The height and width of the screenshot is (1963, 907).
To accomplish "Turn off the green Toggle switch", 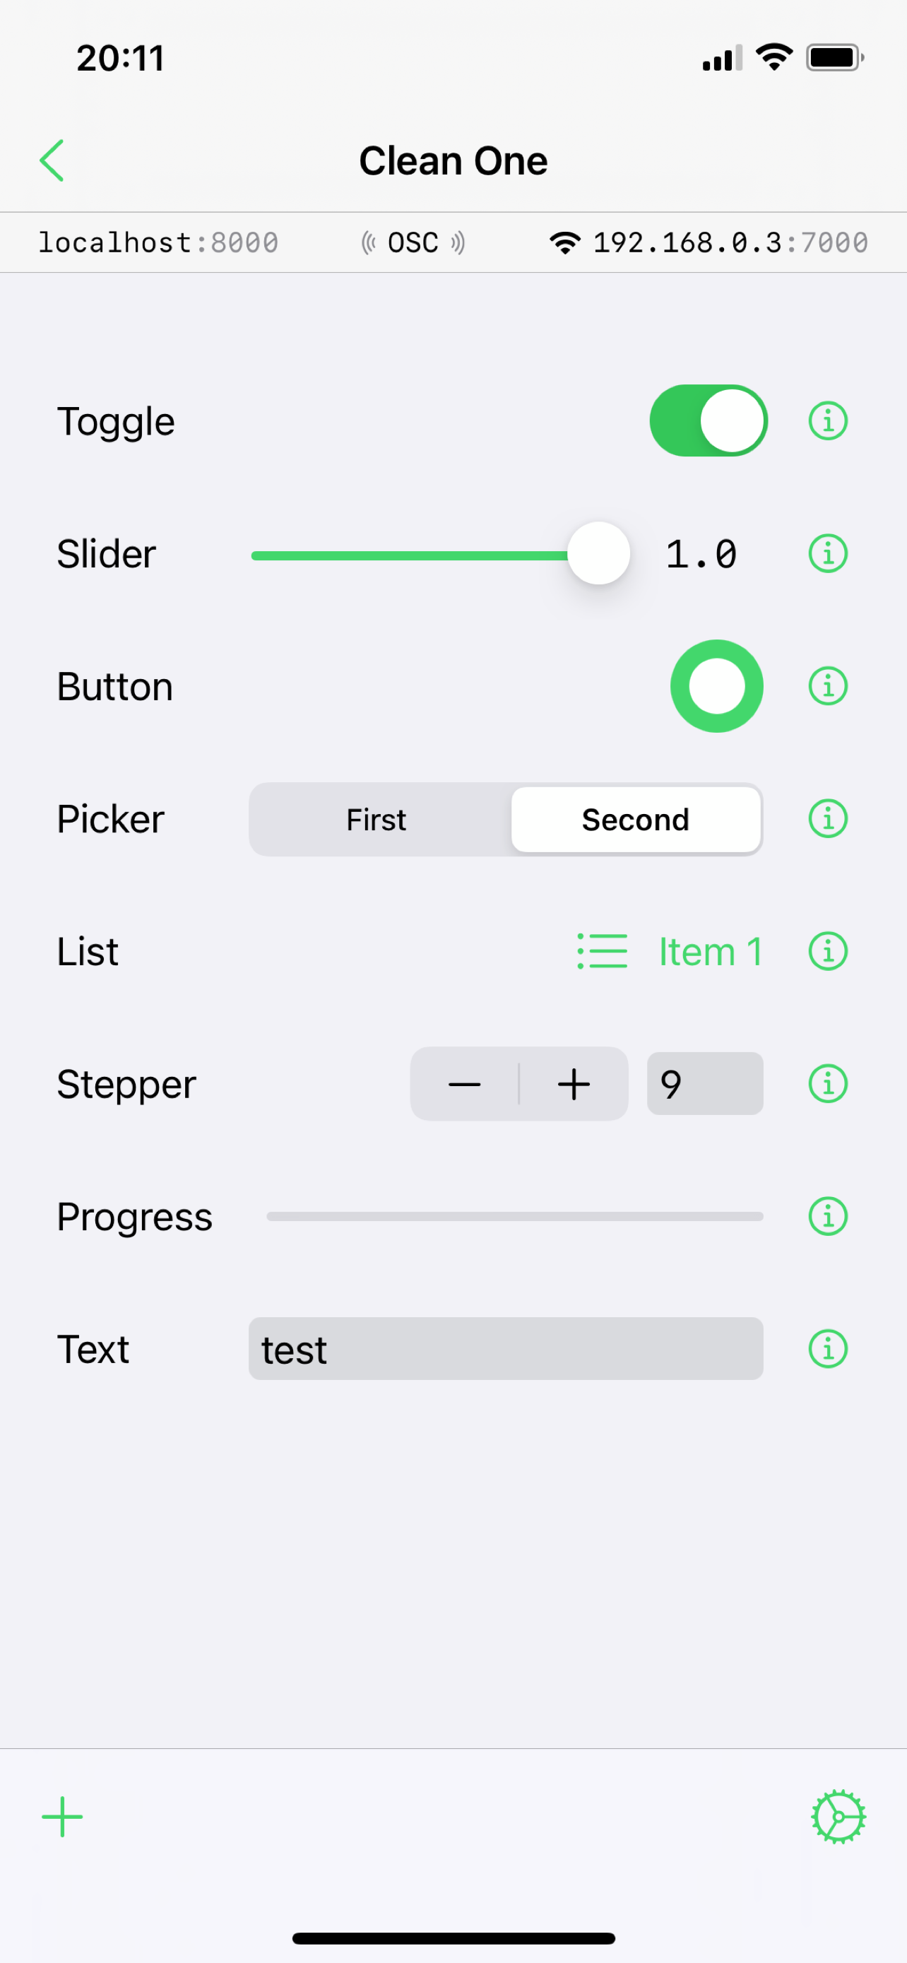I will [709, 420].
